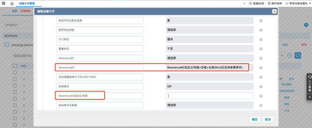312x128 pixels.
Task: Click Rererence#2自定义传值 label field
Action: point(100,96)
